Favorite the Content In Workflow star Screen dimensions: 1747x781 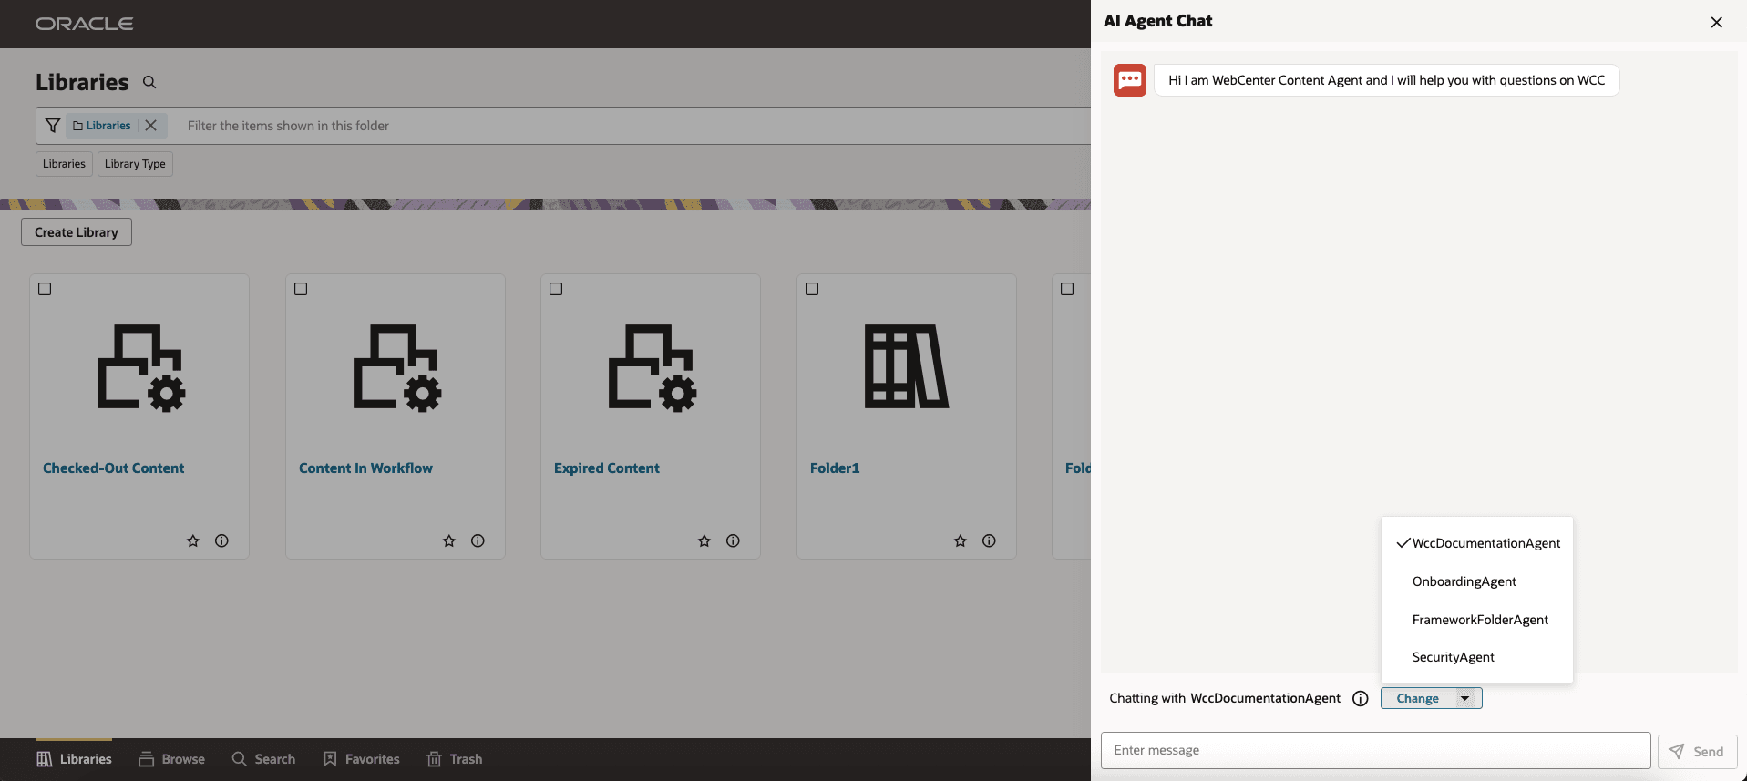pos(449,540)
